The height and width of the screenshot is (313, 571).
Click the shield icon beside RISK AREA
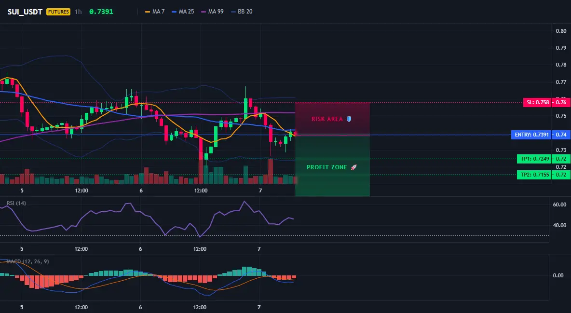click(x=349, y=119)
